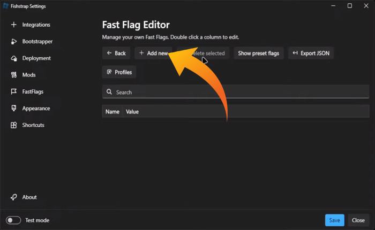Click the Integrations plus icon in sidebar

pyautogui.click(x=13, y=25)
